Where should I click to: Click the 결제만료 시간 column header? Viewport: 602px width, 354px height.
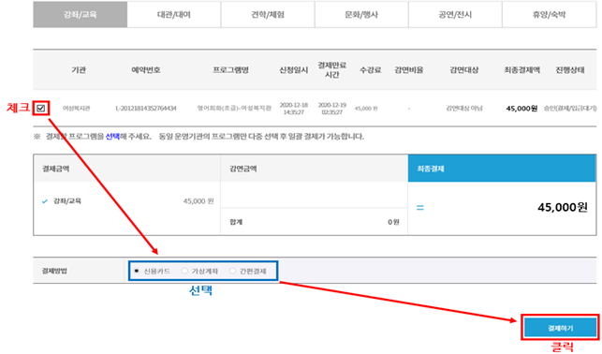pyautogui.click(x=332, y=70)
